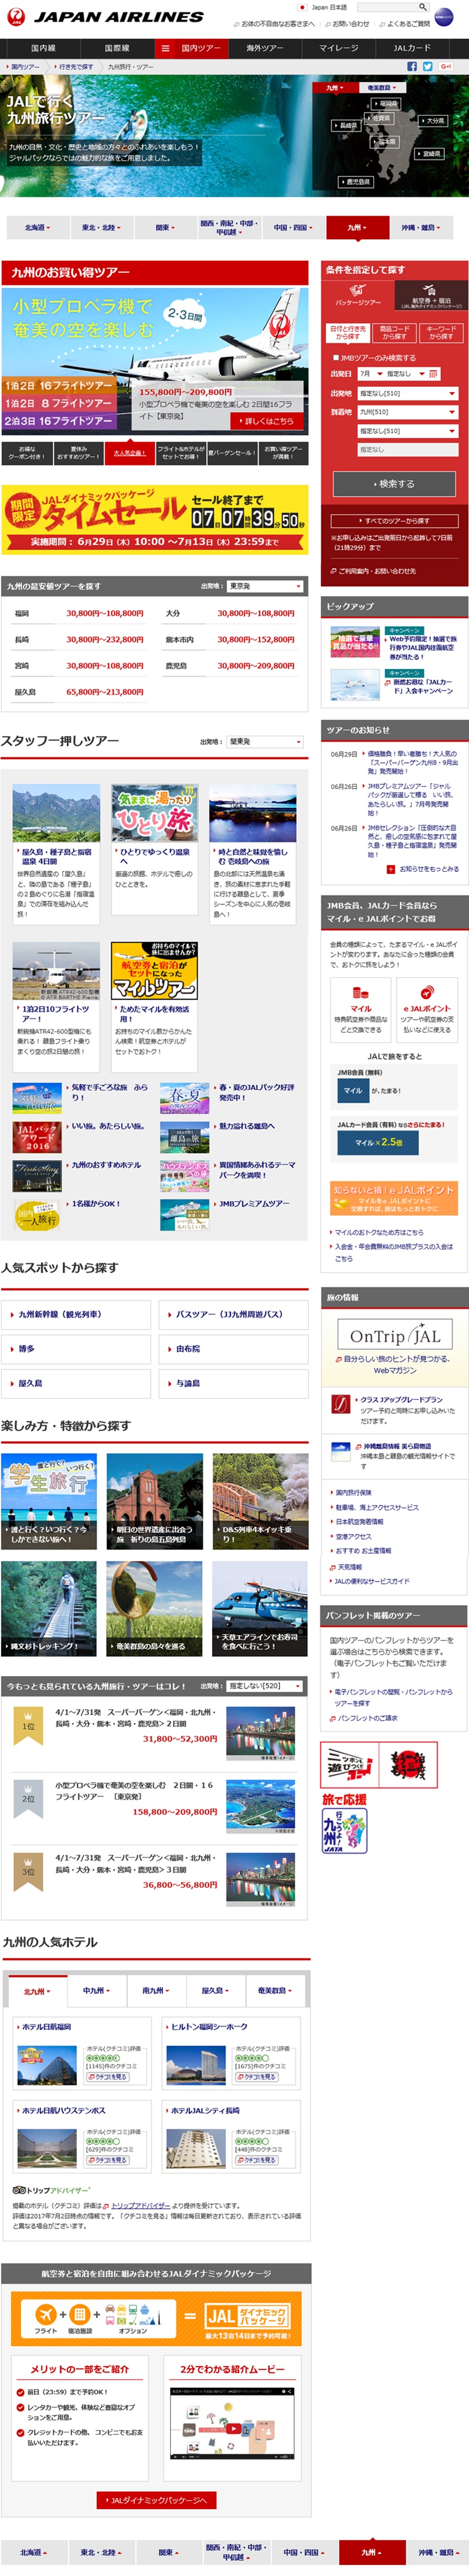Viewport: 469px width, 2576px height.
Task: Open 関東発 dropdown for staff picks
Action: [x=265, y=742]
